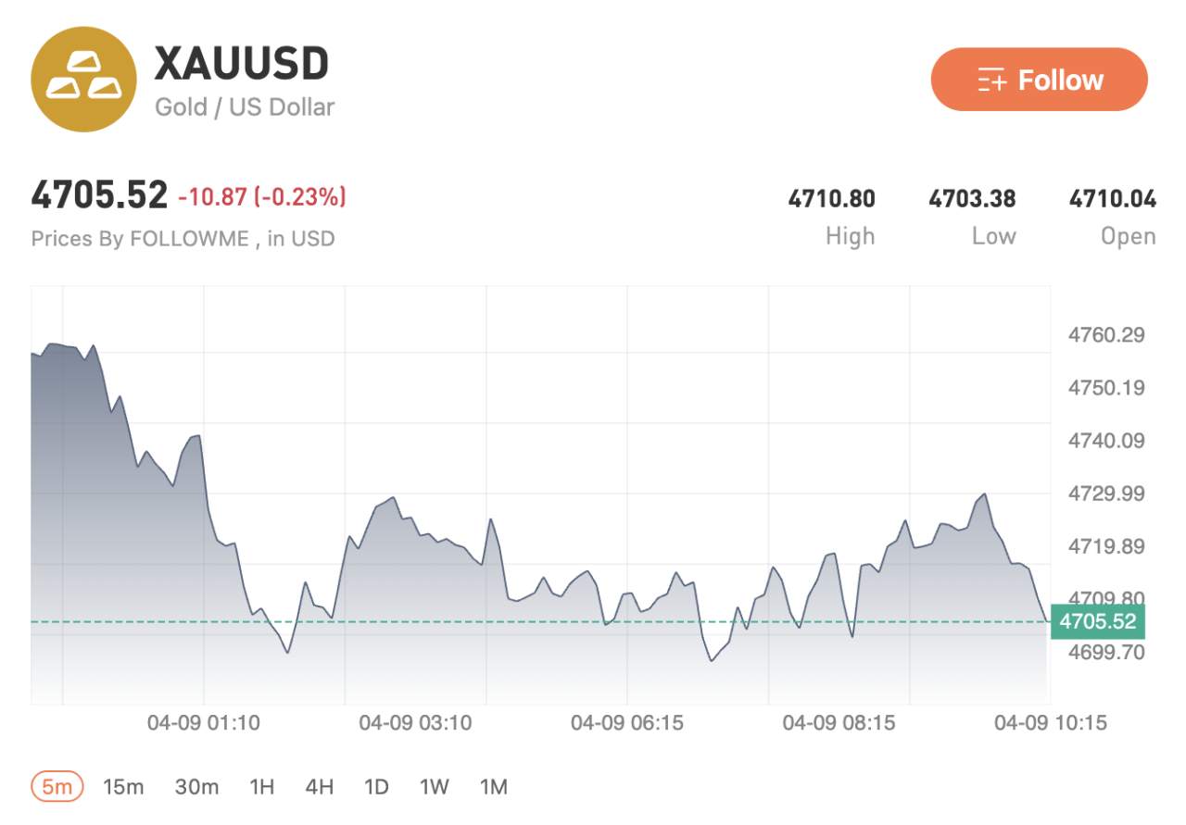Screen dimensions: 1186x825
Task: Click the red change value -10.87 (-0.23%)
Action: coord(261,197)
